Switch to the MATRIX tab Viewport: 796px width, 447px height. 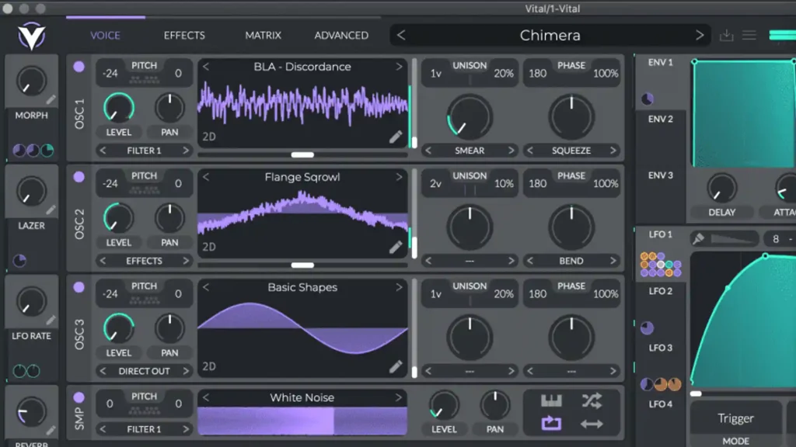point(263,36)
